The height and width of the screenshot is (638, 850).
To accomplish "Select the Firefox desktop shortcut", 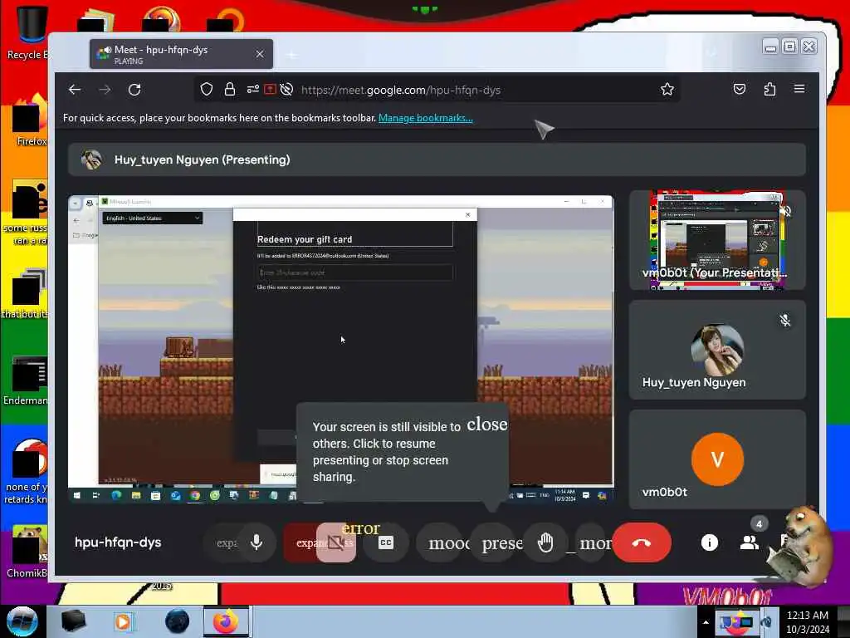I will [x=28, y=120].
